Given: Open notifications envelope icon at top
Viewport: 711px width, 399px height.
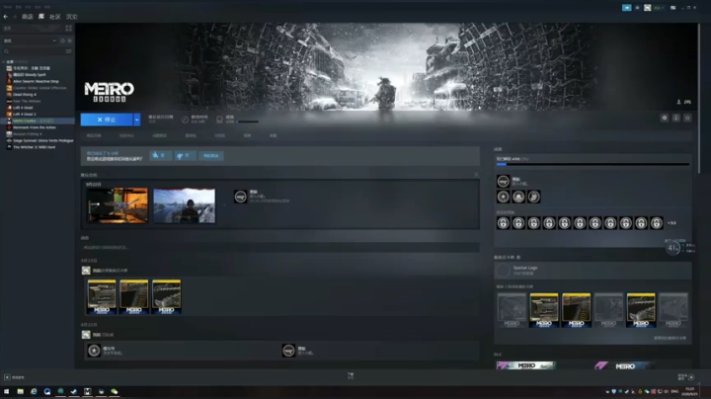Looking at the screenshot, I should (x=637, y=8).
